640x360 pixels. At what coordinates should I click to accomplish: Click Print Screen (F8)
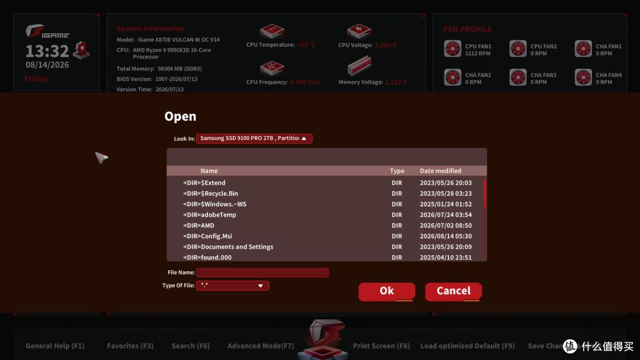[x=381, y=346]
